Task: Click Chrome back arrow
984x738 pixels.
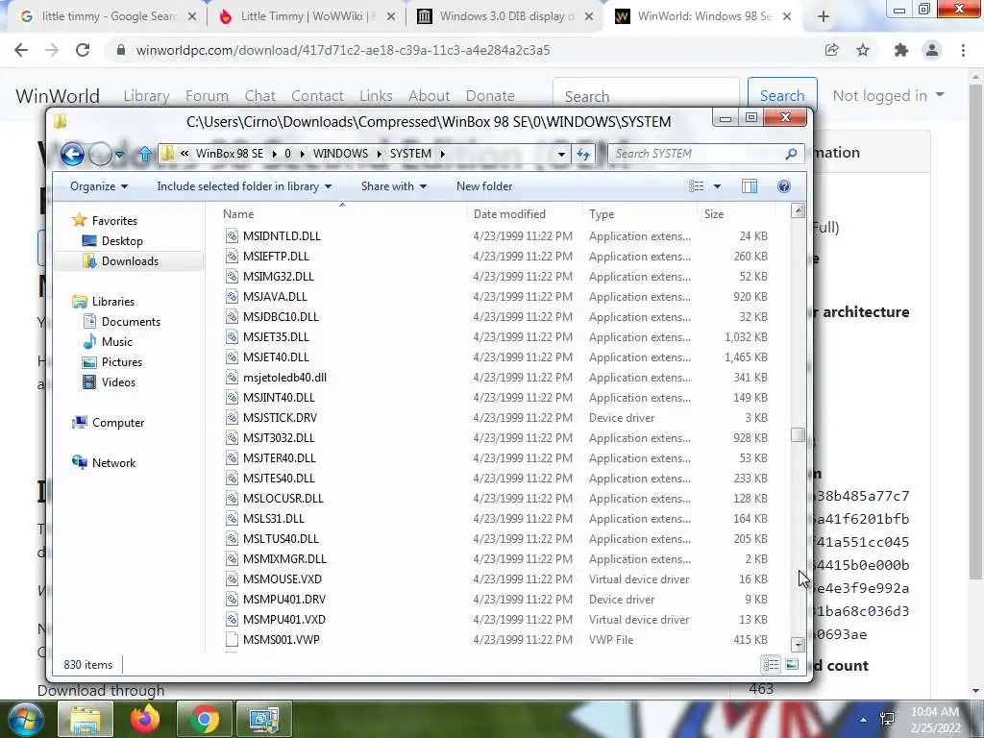Action: click(x=21, y=50)
